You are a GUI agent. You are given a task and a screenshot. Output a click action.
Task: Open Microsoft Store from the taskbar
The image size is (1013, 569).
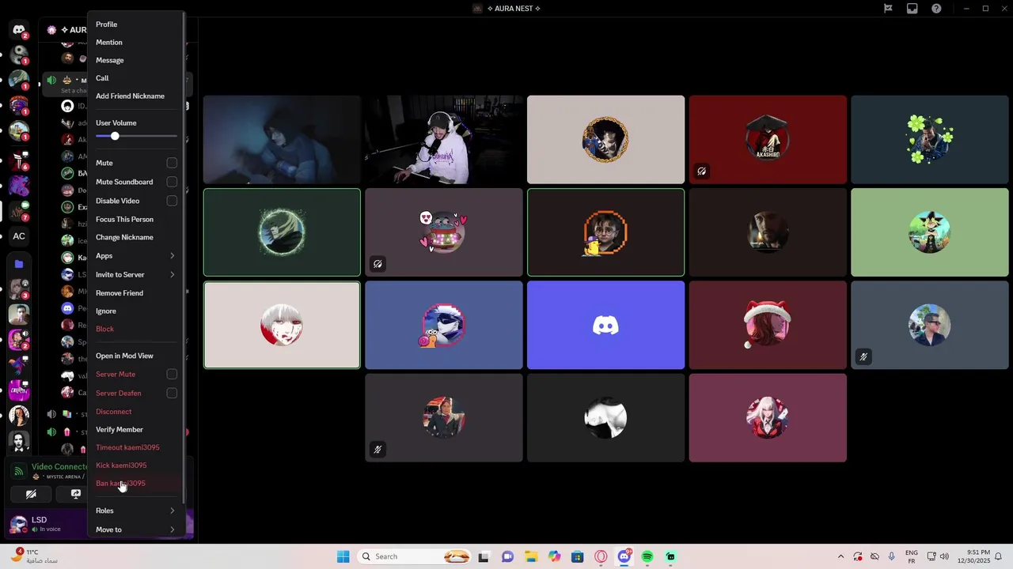tap(578, 556)
